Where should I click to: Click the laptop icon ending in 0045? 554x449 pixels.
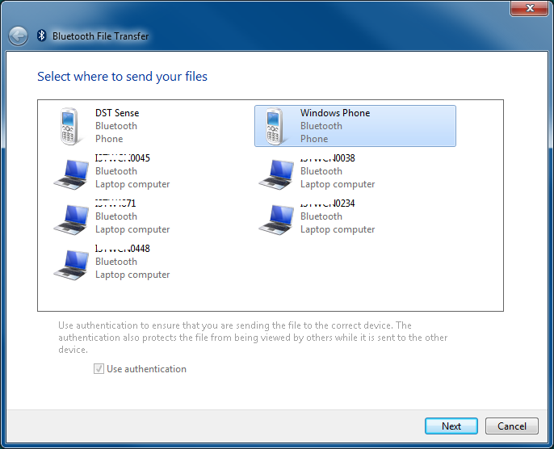point(71,174)
